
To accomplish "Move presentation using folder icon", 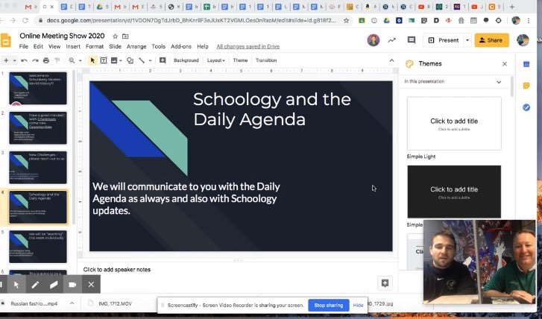I will pyautogui.click(x=125, y=37).
